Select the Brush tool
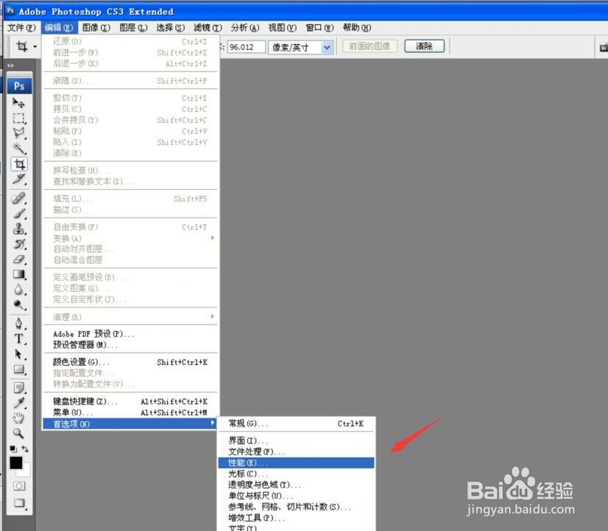The width and height of the screenshot is (608, 531). (x=18, y=213)
